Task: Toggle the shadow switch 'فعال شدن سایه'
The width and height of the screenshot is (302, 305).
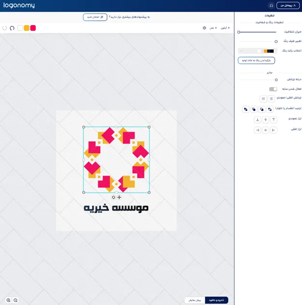Action: pyautogui.click(x=273, y=89)
